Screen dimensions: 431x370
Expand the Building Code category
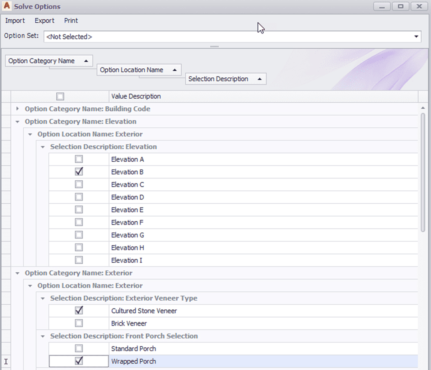(17, 108)
